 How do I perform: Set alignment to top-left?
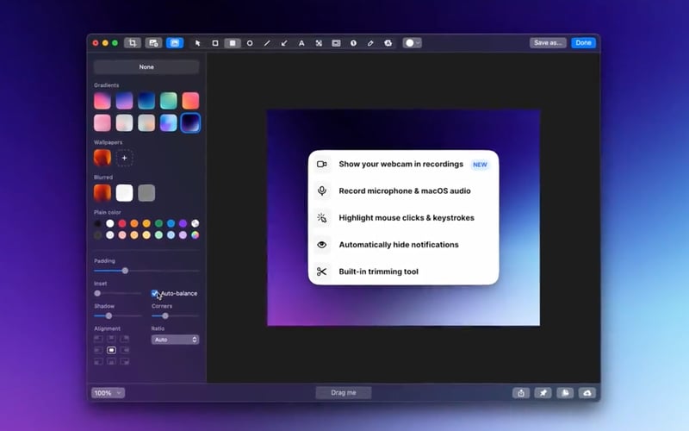(x=98, y=339)
